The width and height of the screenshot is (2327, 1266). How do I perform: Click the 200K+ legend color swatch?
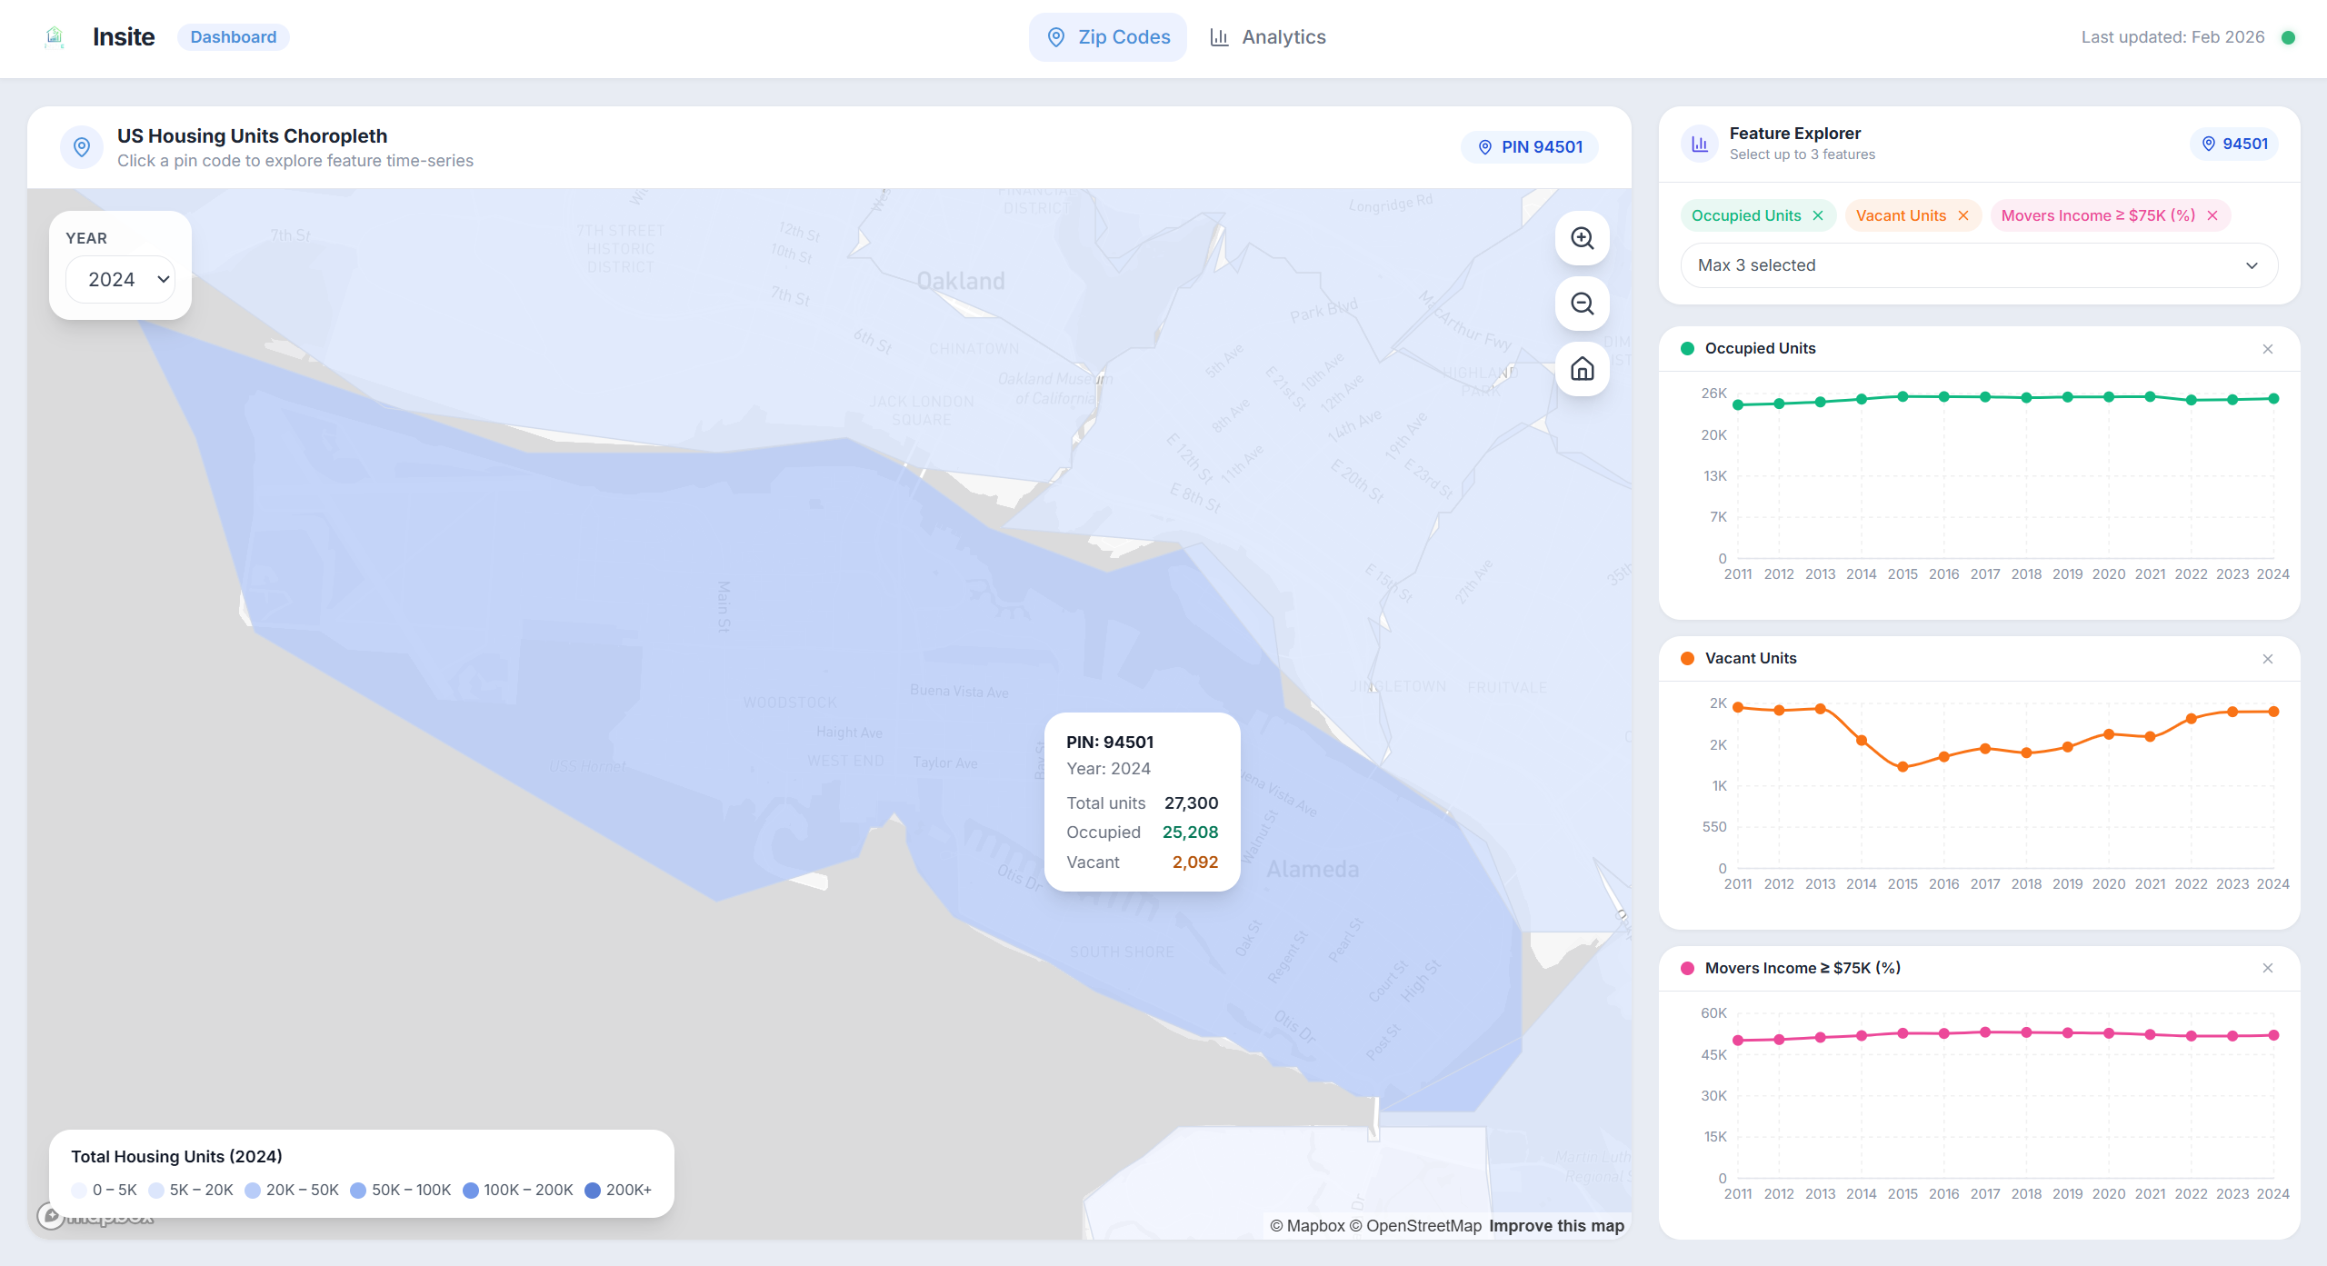point(593,1190)
